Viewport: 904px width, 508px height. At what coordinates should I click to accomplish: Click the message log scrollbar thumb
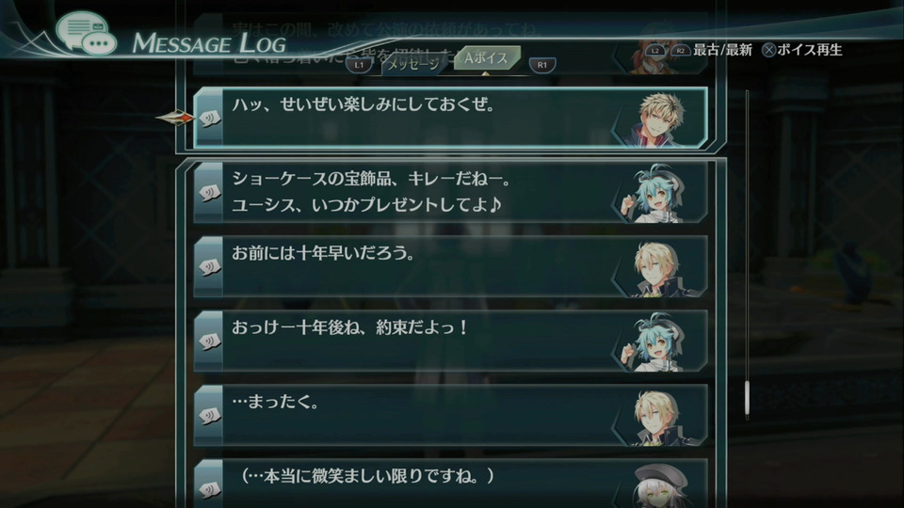pyautogui.click(x=747, y=398)
